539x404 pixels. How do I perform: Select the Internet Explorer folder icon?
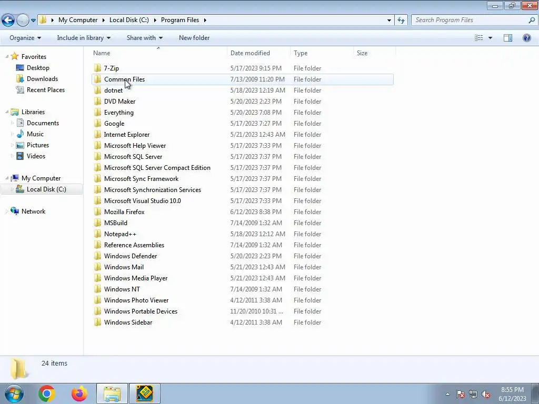97,134
